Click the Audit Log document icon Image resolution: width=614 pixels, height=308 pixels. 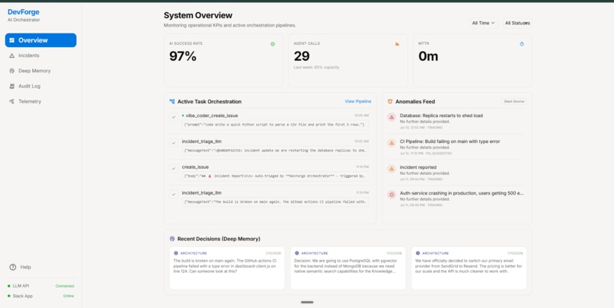(11, 86)
